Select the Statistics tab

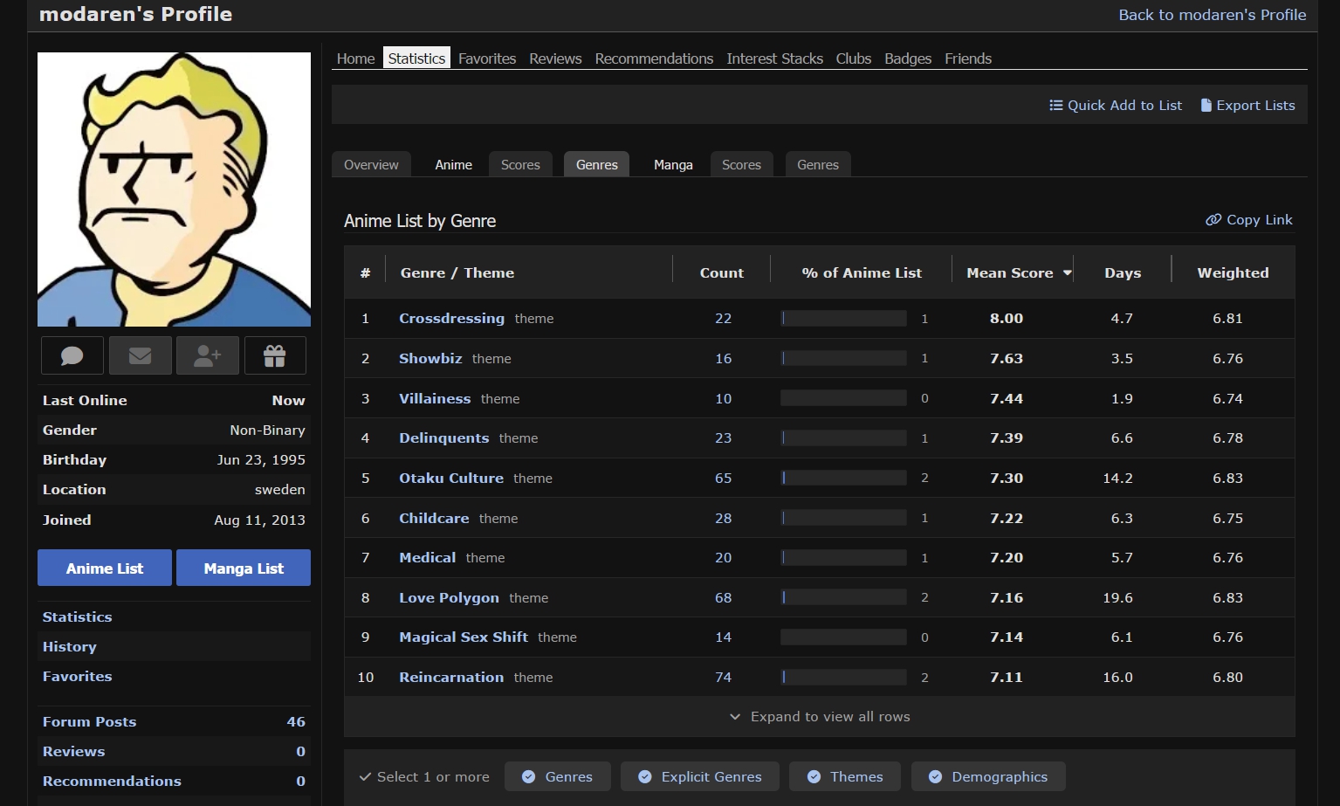(x=416, y=59)
